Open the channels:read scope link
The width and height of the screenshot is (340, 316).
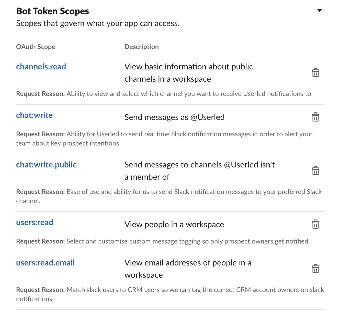[41, 67]
